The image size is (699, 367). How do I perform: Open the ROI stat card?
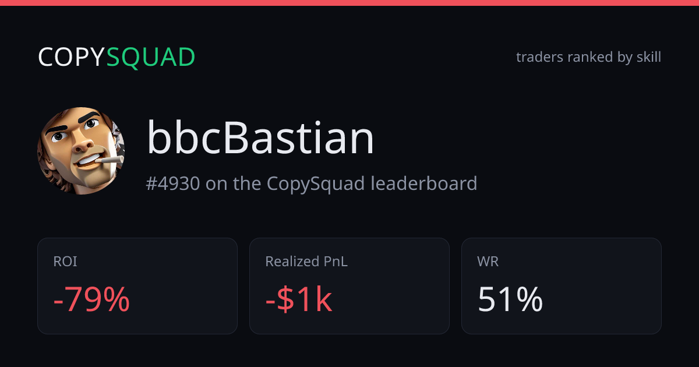(137, 286)
